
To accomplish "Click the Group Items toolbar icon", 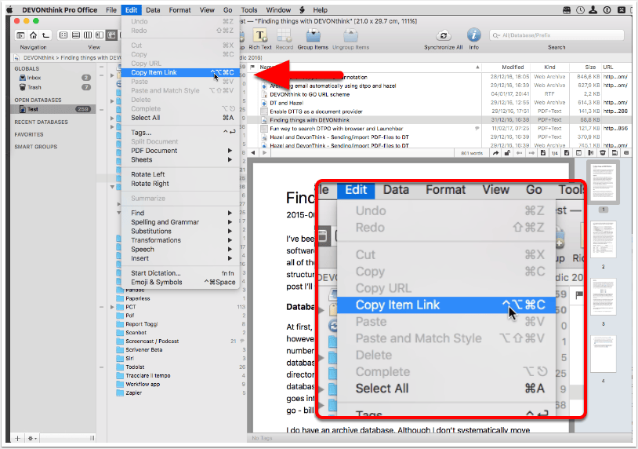I will 313,35.
